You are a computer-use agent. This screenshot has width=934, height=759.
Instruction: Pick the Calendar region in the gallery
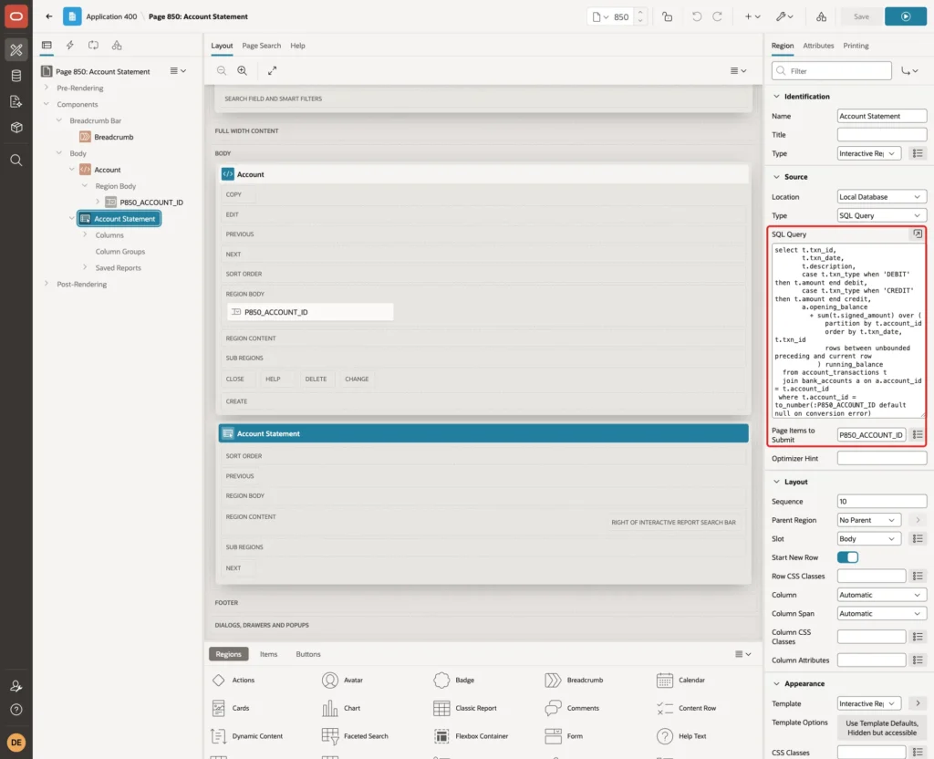(x=680, y=680)
